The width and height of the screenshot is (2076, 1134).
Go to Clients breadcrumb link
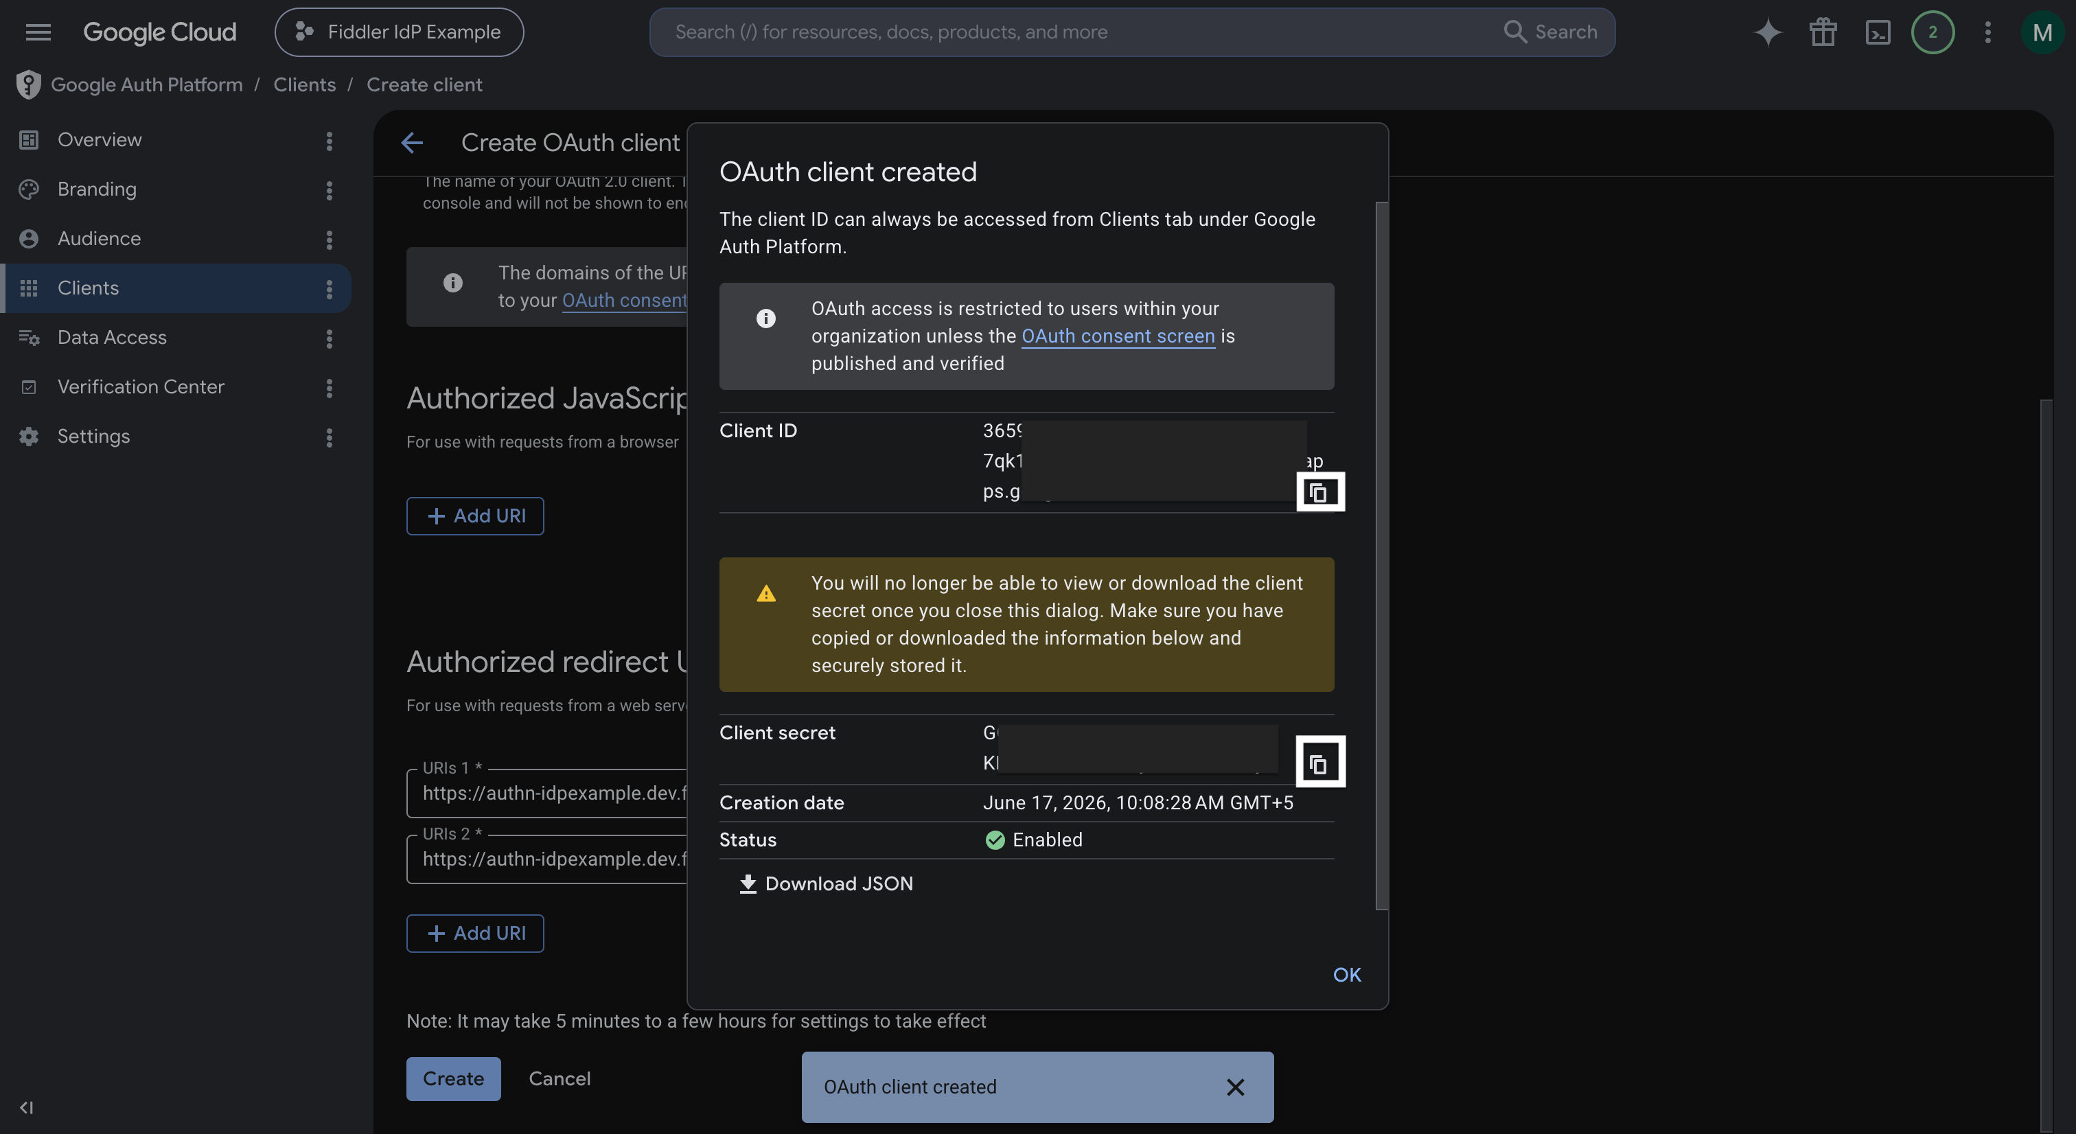[x=305, y=84]
